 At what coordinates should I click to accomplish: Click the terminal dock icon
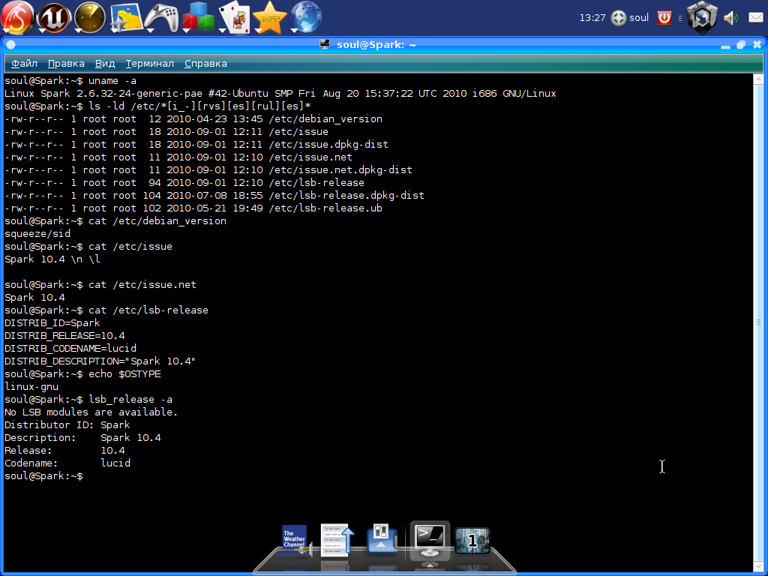[x=430, y=540]
